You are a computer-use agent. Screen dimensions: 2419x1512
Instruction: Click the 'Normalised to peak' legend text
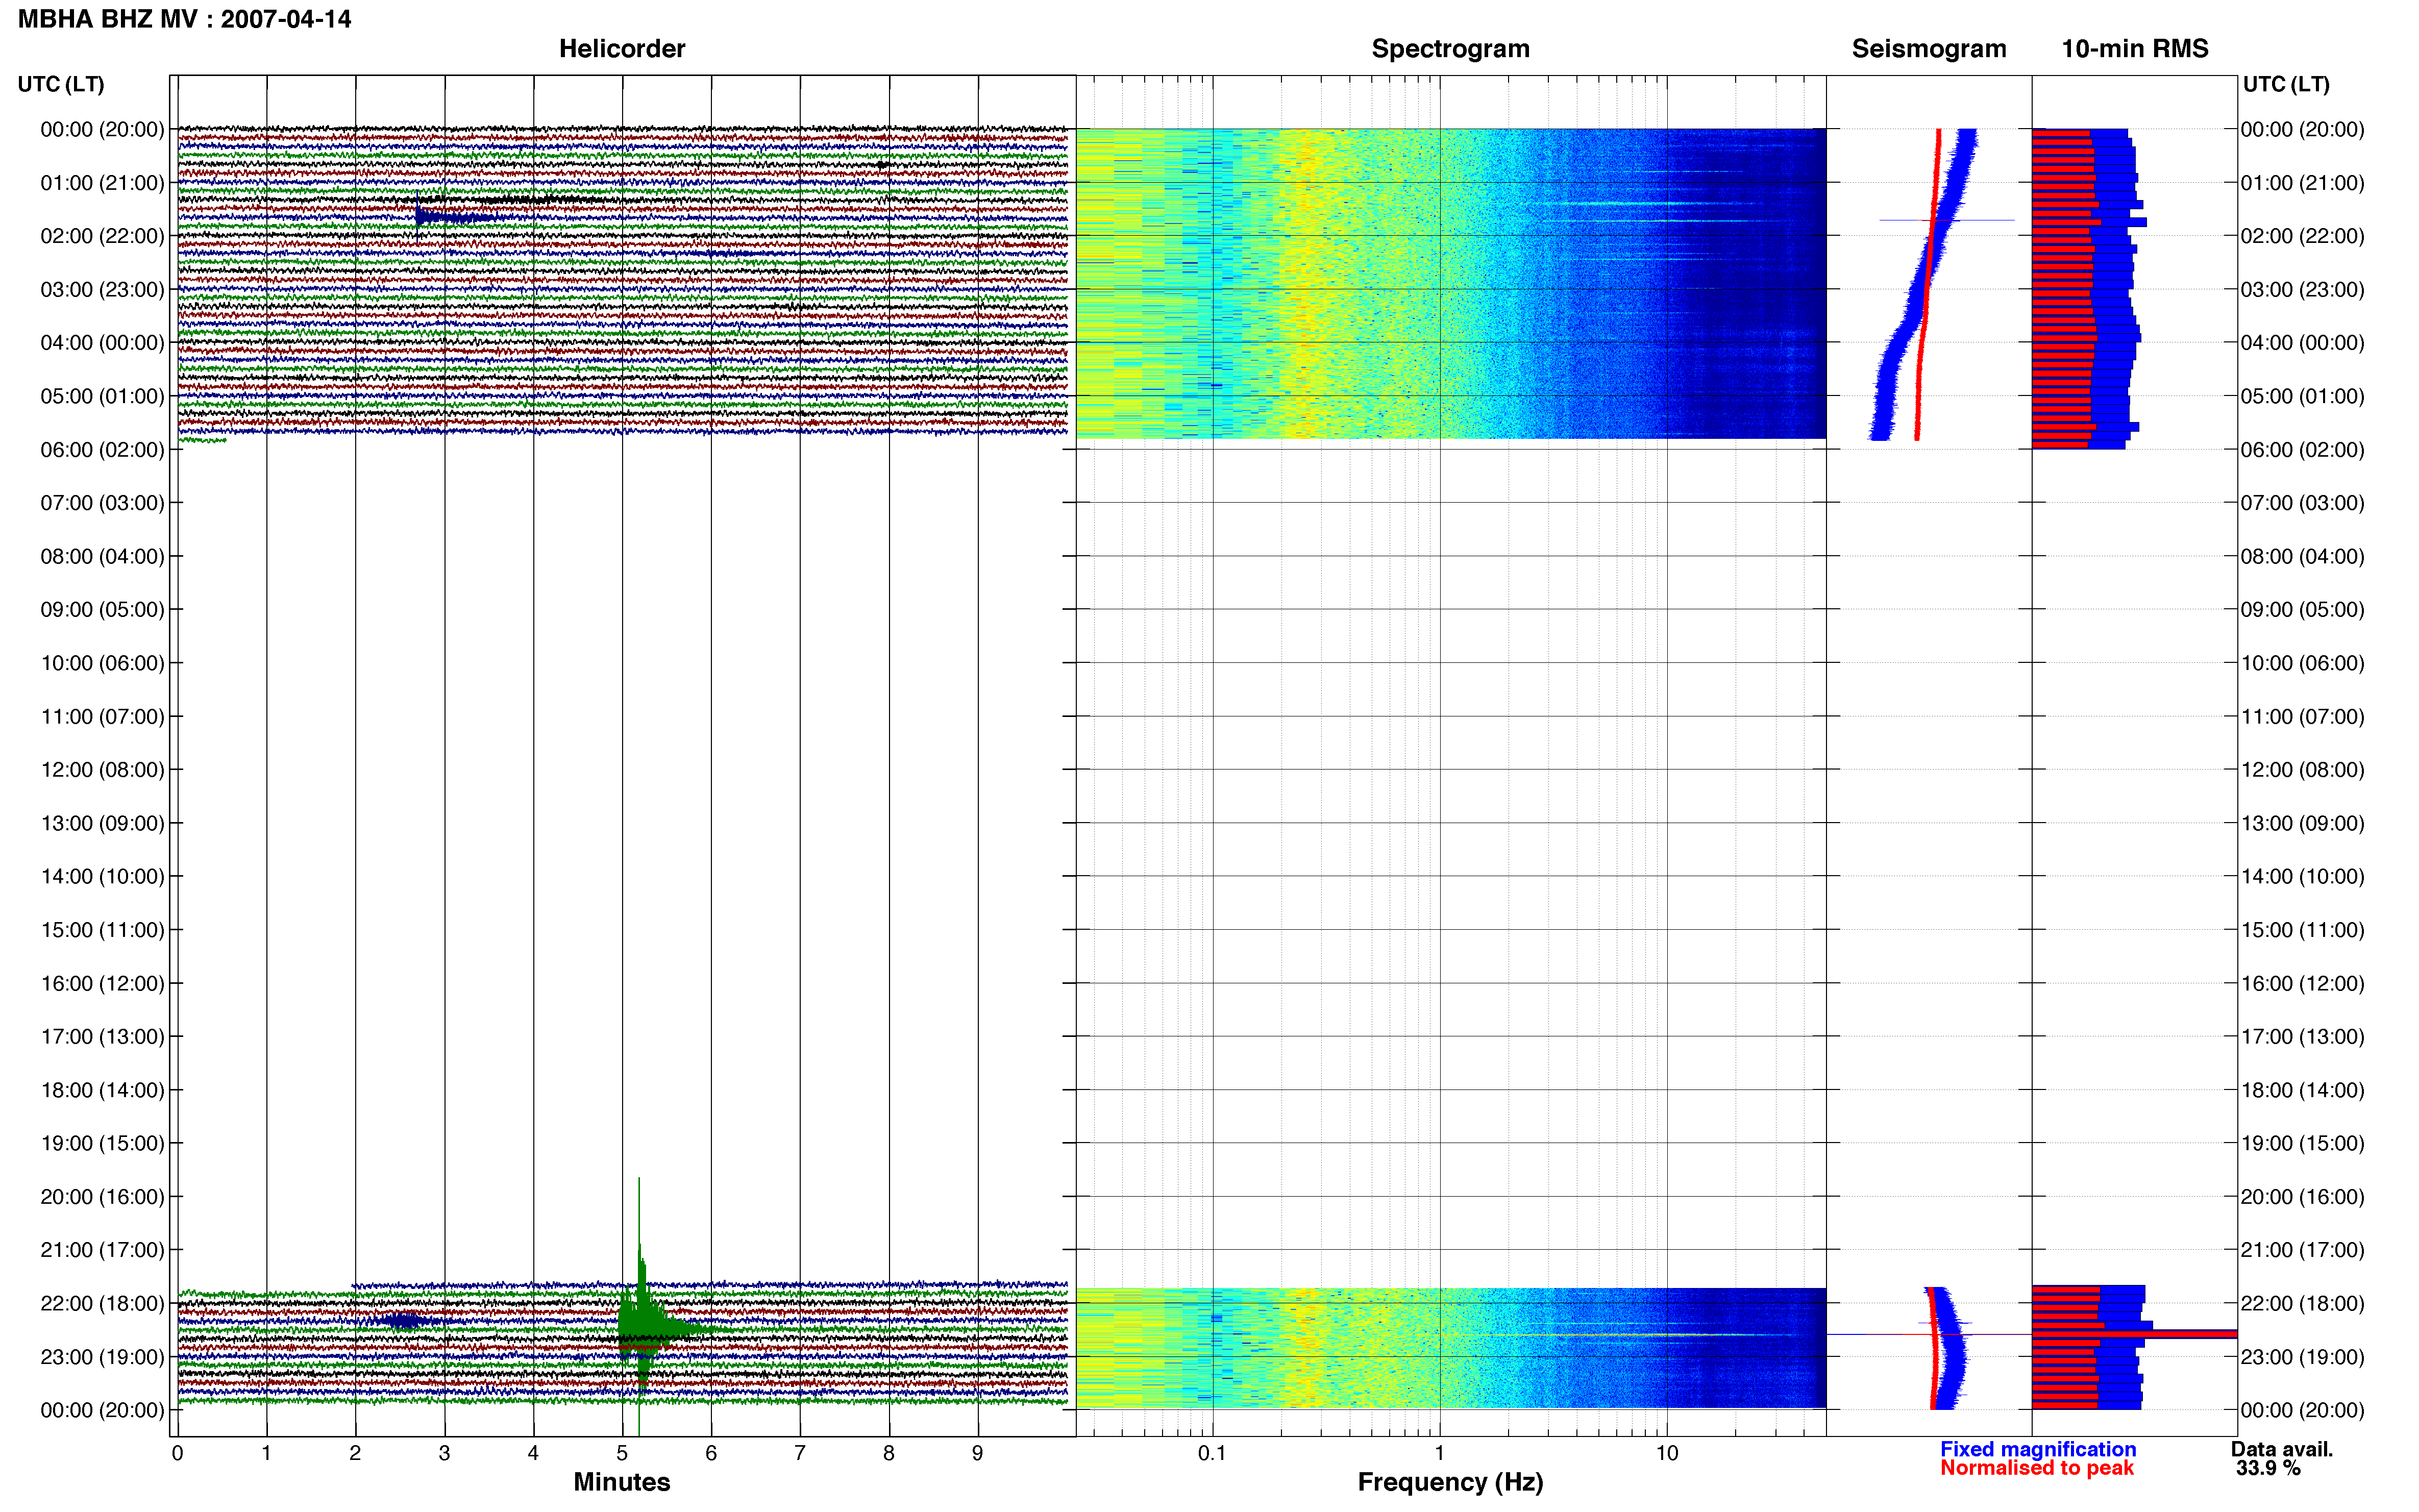tap(2036, 1468)
